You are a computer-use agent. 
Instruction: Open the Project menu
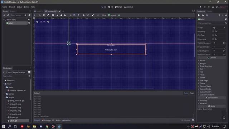[12, 7]
